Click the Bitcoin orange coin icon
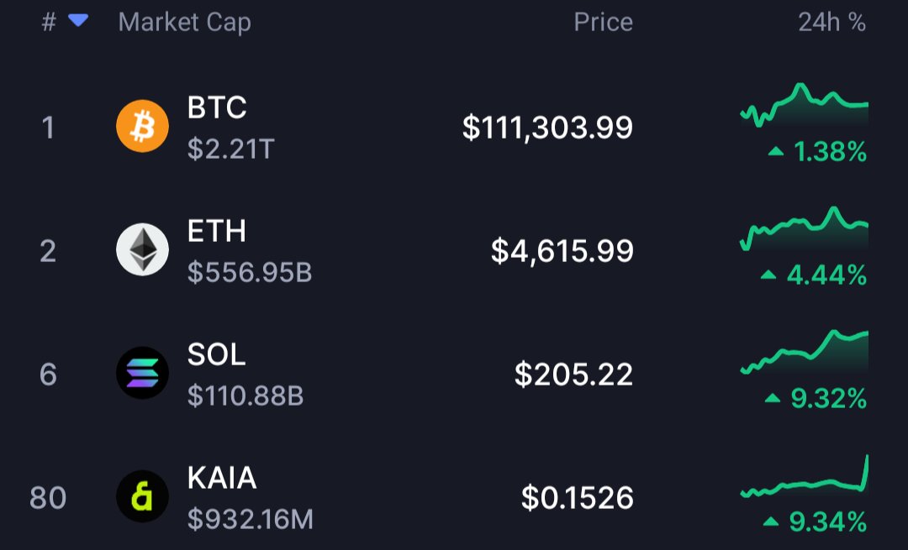The image size is (908, 550). pyautogui.click(x=142, y=126)
